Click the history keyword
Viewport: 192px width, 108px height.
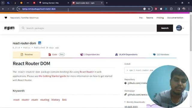(55, 100)
